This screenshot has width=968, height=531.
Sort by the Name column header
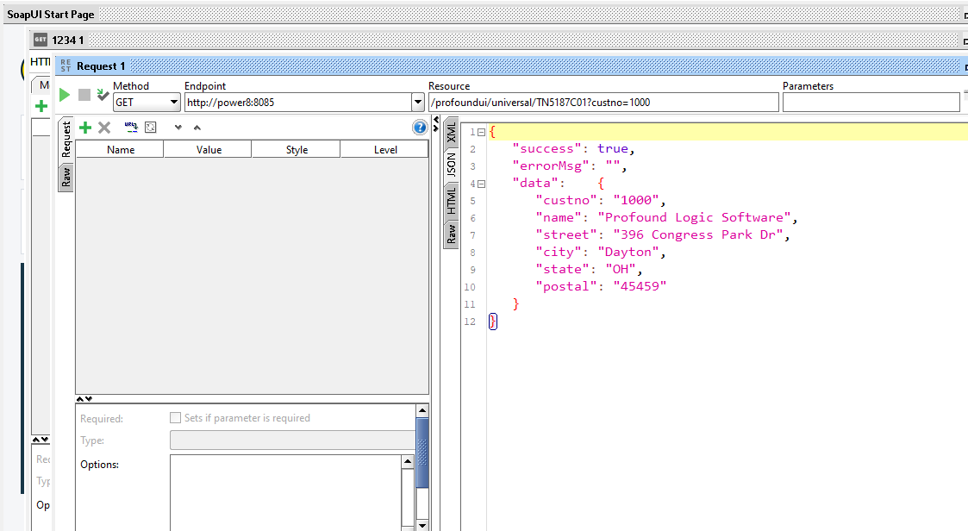121,149
